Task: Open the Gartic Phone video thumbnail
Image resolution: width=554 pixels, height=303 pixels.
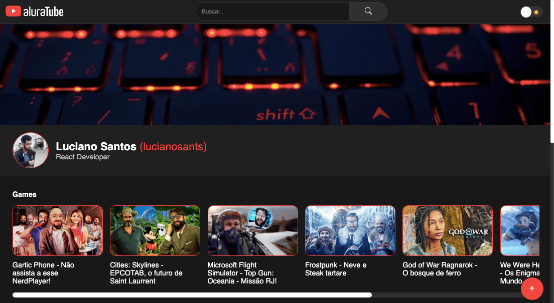Action: [x=58, y=230]
